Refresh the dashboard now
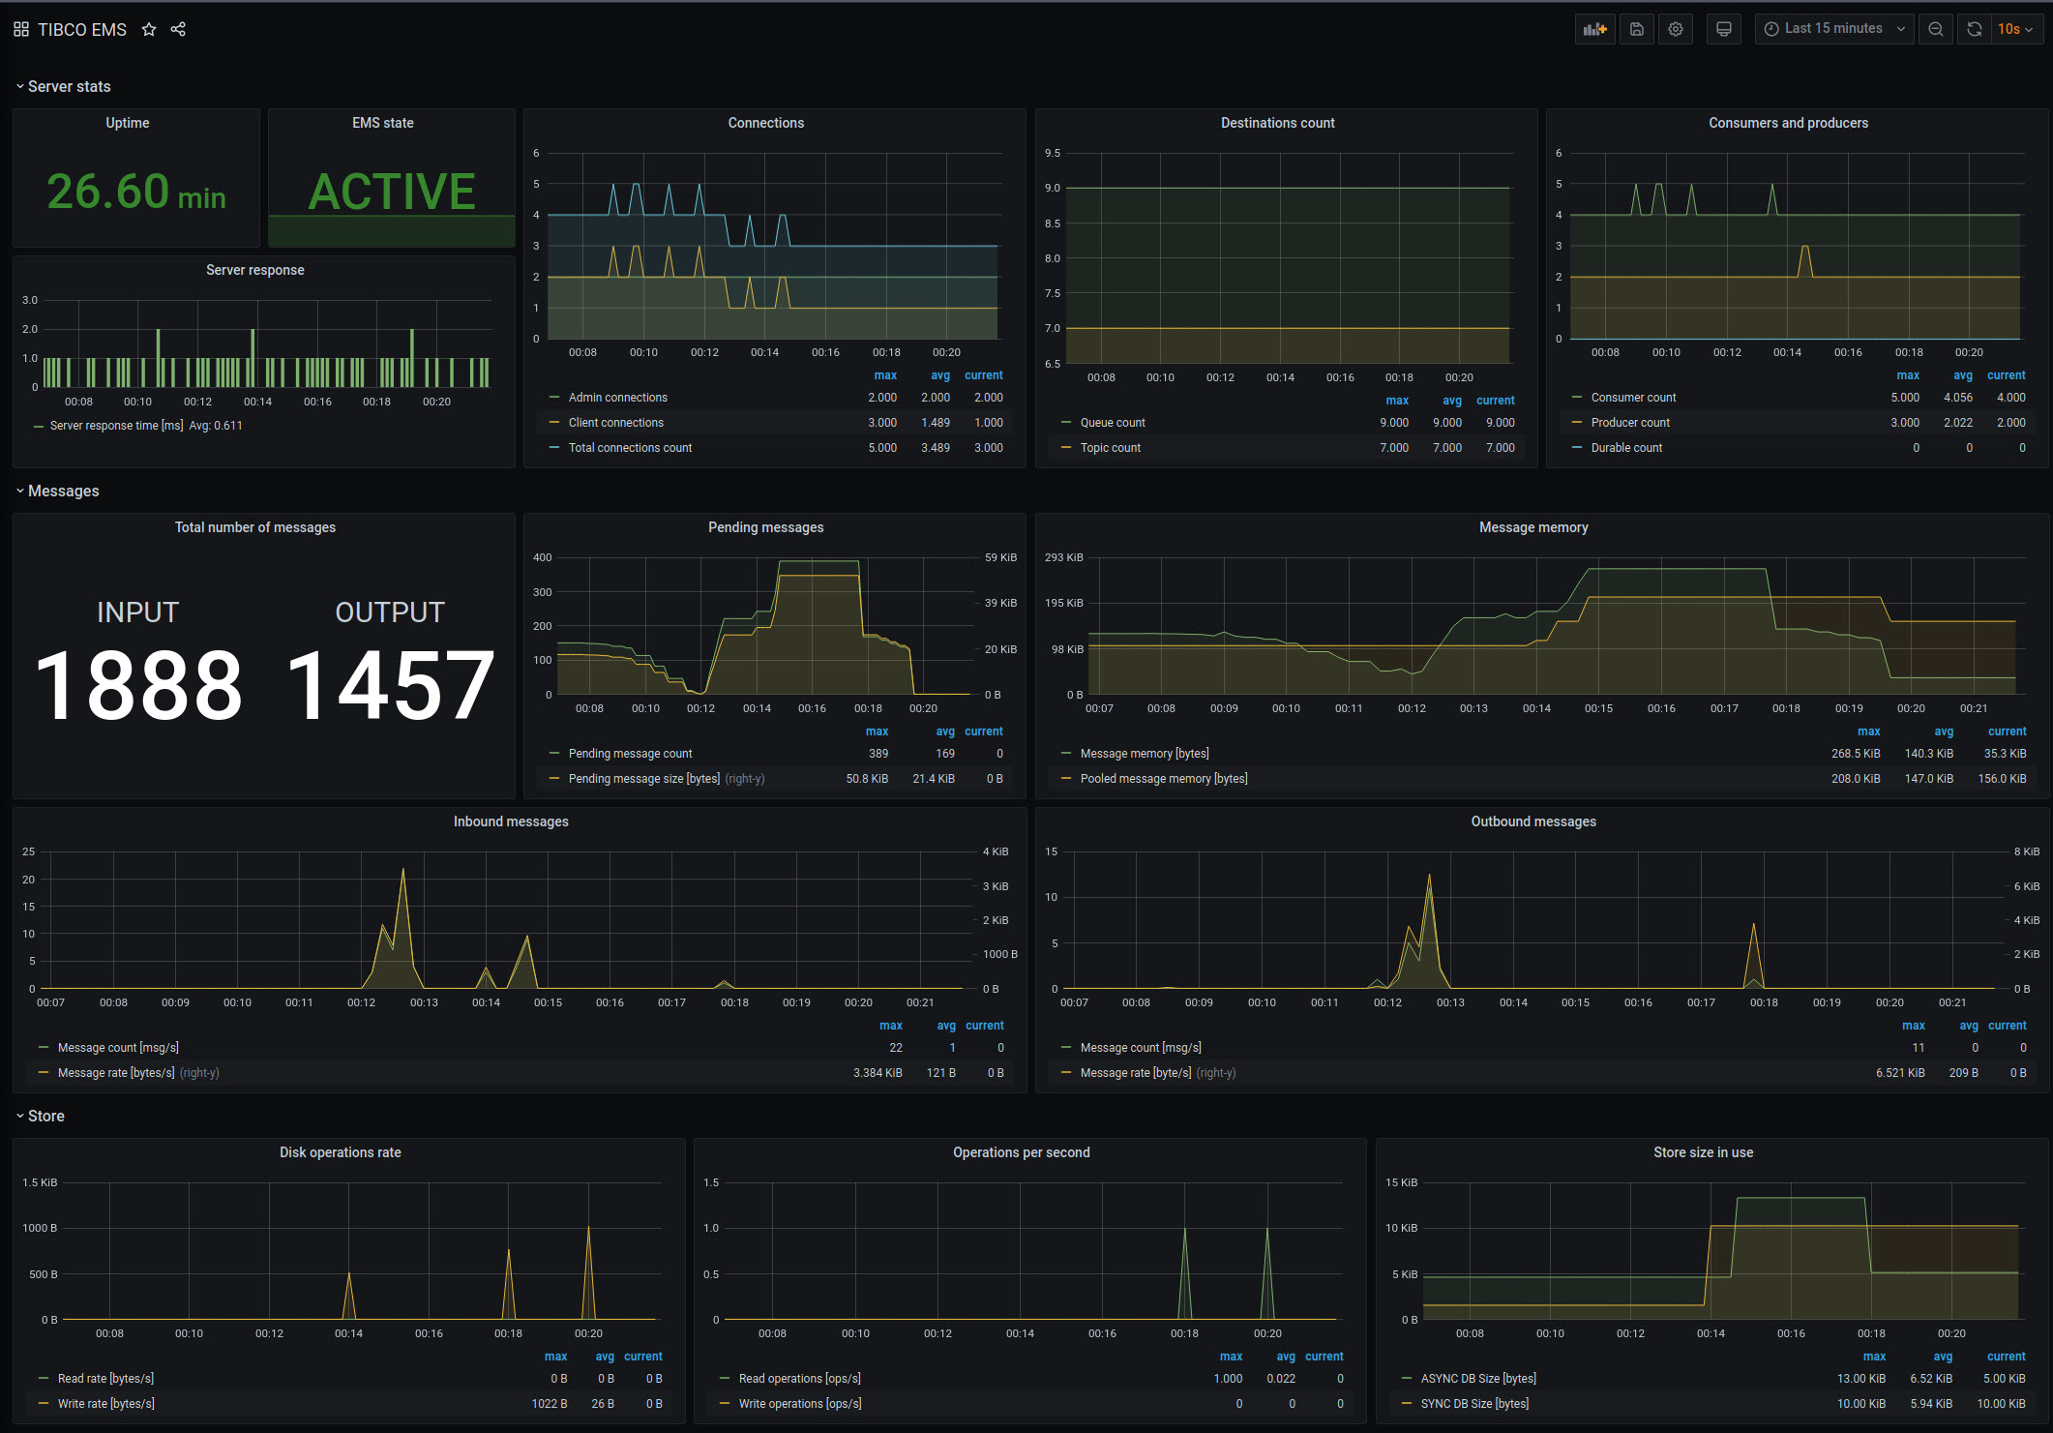The height and width of the screenshot is (1433, 2053). coord(1975,29)
